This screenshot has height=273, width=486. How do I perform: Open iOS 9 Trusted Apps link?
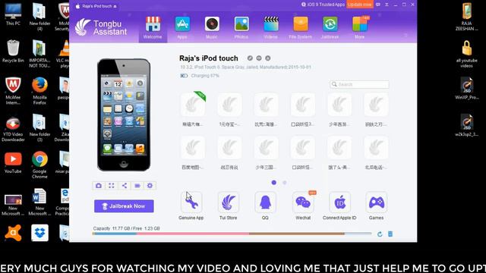point(323,5)
